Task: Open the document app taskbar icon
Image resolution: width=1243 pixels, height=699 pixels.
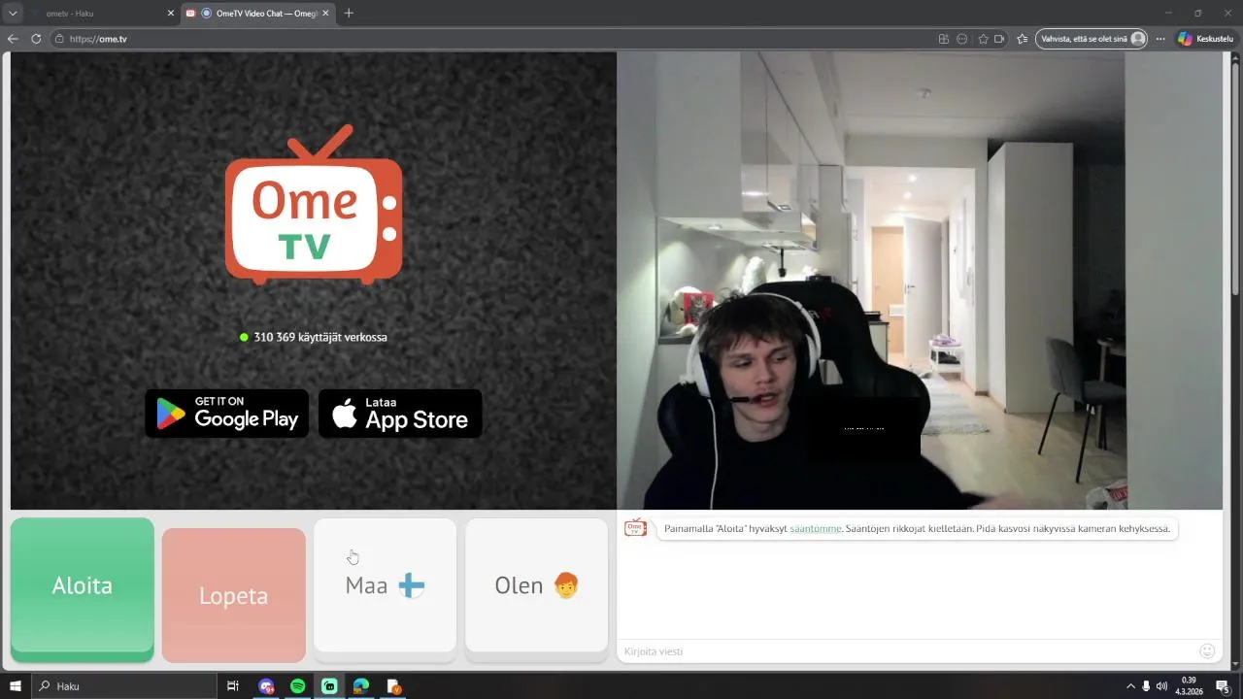Action: point(393,686)
